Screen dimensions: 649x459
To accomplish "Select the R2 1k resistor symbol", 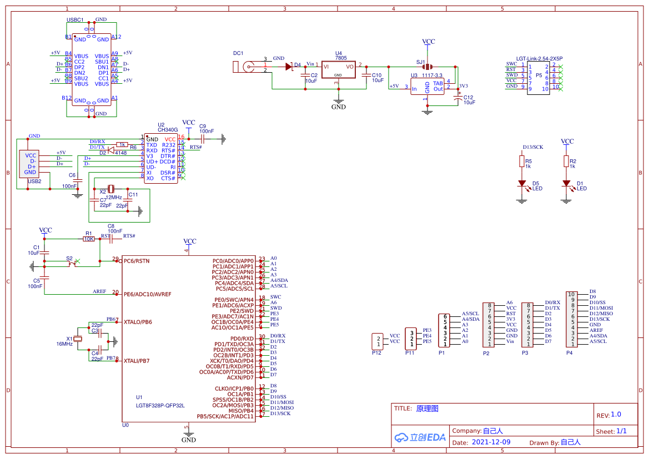I will pos(566,162).
